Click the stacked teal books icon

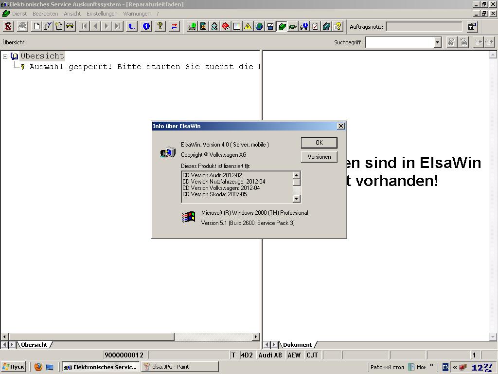(326, 26)
